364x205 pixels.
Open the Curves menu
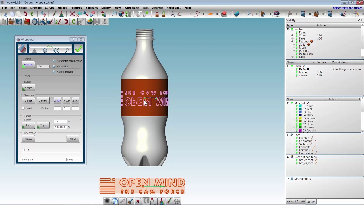[49, 8]
